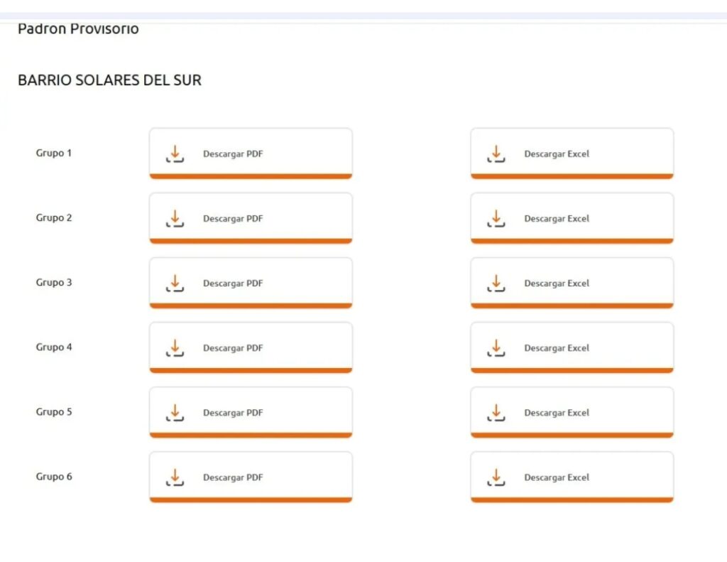
Task: Select the 'Descargar Excel' label in Grupo 5 row
Action: click(x=557, y=413)
